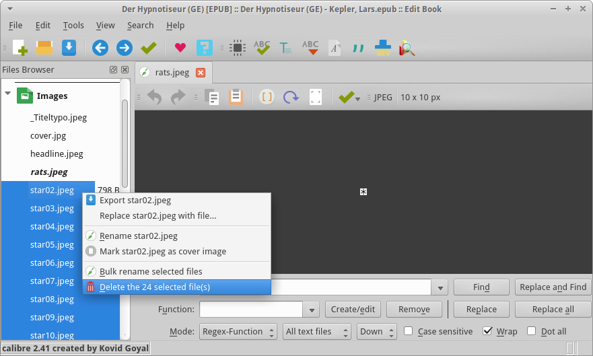Close the rats.jpeg tab
The image size is (593, 356).
pos(201,73)
